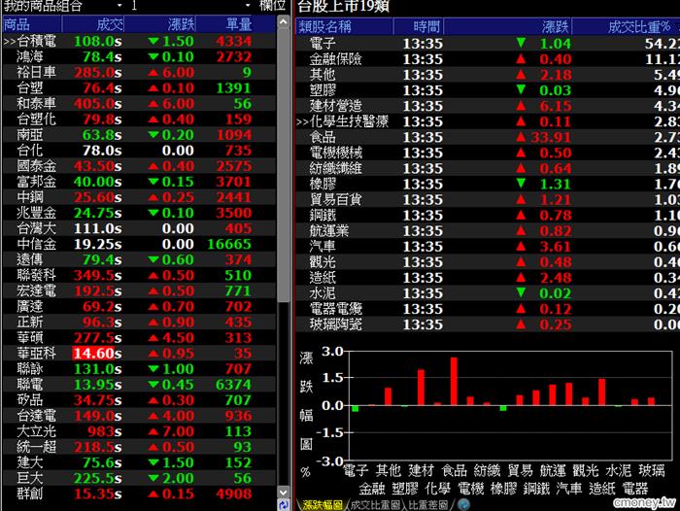Image resolution: width=680 pixels, height=511 pixels.
Task: Click the 時間 column header
Action: (418, 27)
